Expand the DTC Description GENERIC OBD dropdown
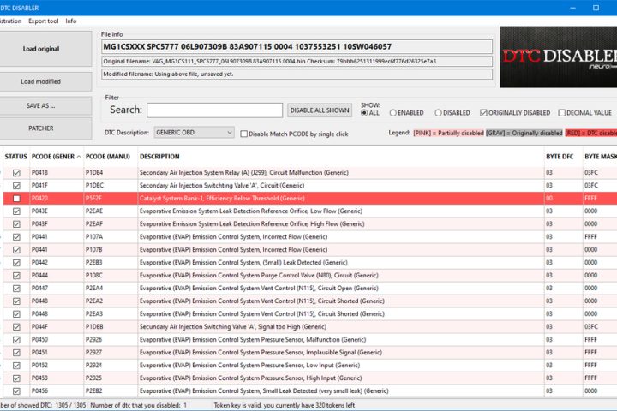This screenshot has width=617, height=411. point(194,133)
